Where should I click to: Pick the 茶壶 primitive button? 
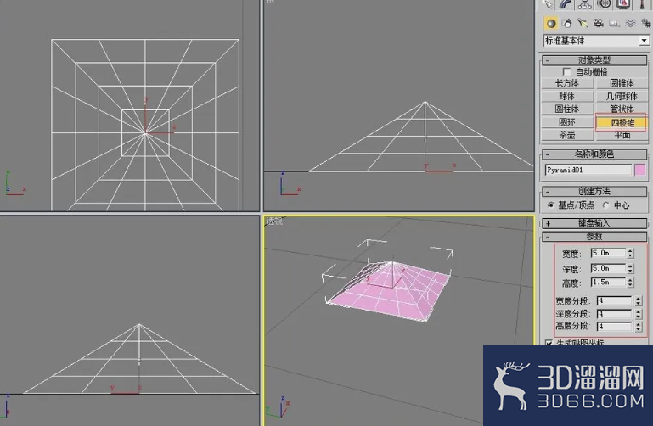point(567,135)
